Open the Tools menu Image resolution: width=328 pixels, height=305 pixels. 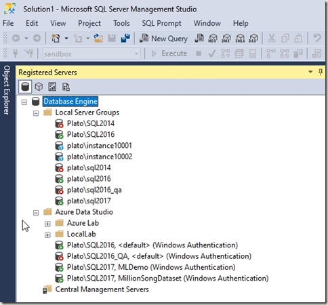pos(121,23)
